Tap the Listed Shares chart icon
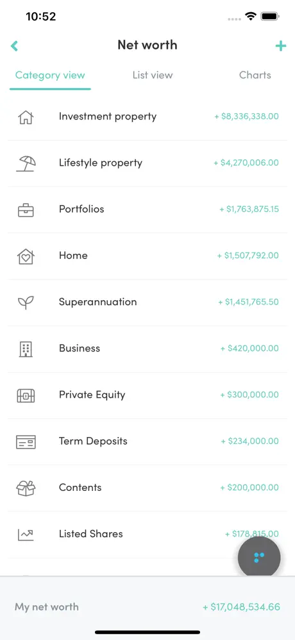 pos(26,535)
